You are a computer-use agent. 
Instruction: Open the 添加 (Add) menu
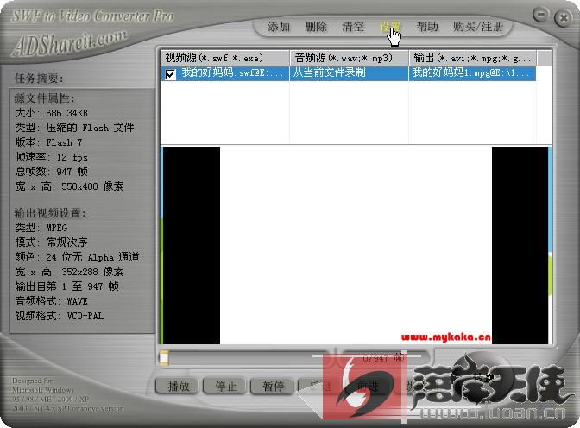pos(279,27)
